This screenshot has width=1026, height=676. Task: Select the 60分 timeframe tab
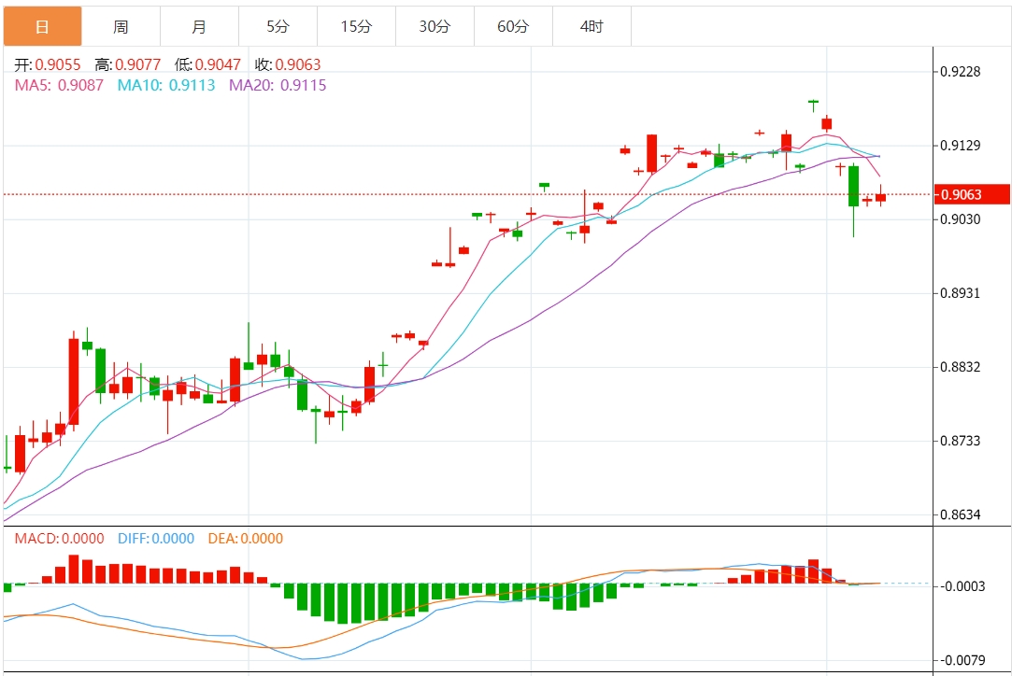pos(514,26)
